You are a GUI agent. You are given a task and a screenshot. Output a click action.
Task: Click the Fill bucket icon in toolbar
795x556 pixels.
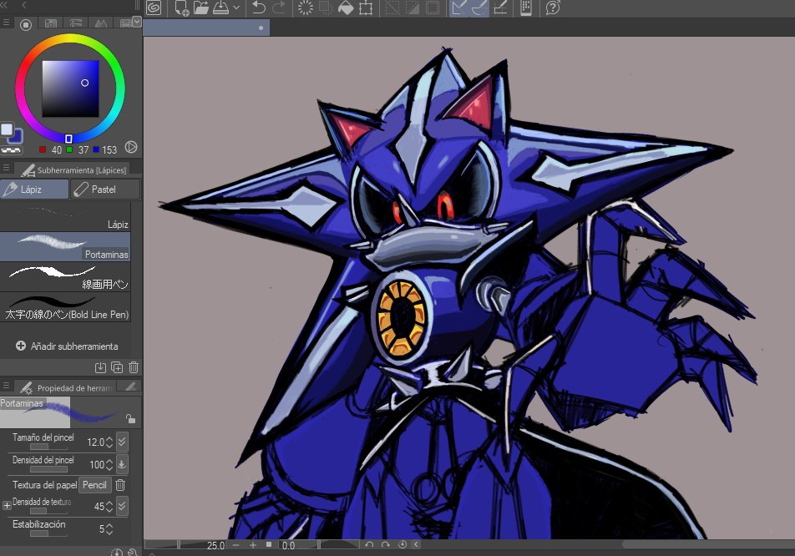click(346, 8)
